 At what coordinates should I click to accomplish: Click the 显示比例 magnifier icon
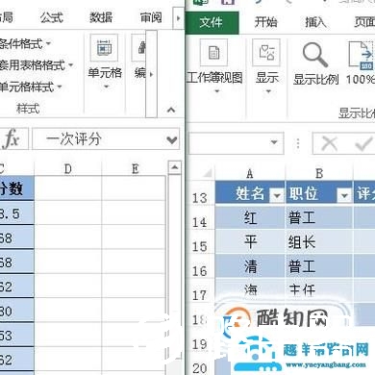tap(315, 55)
